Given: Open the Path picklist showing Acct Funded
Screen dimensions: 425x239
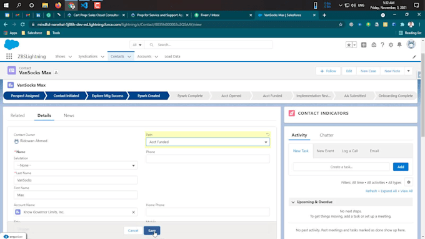Looking at the screenshot, I should click(207, 142).
